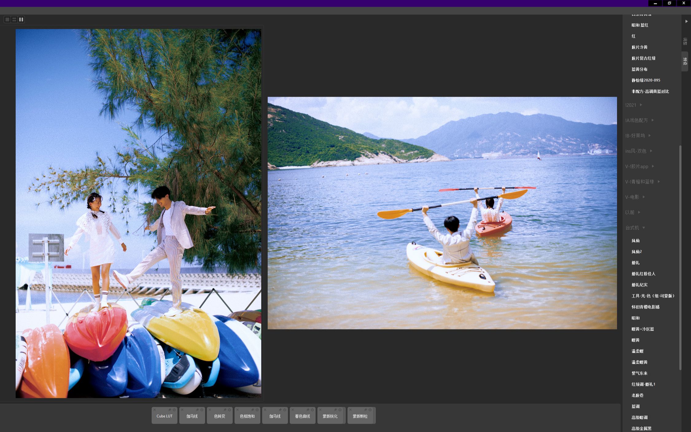691x432 pixels.
Task: Apply the 胶片冷黄 preset
Action: 639,47
